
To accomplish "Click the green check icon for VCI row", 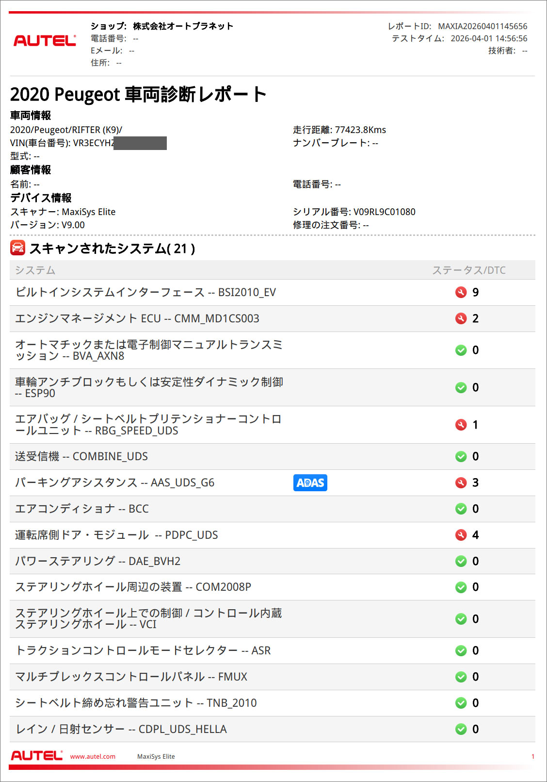I will (x=461, y=619).
